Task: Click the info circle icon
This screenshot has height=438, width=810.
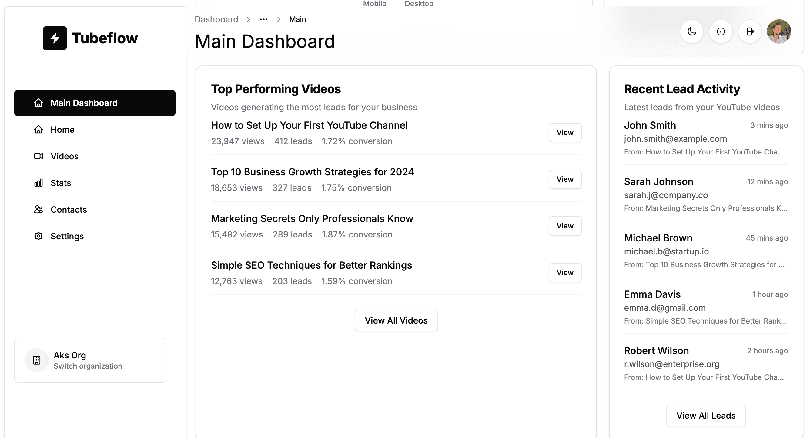Action: pos(721,32)
